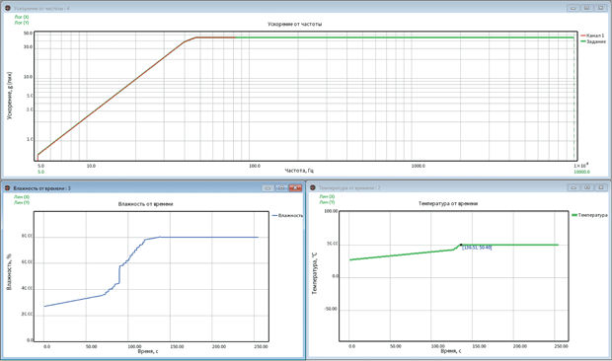Viewport: 612px width, 361px height.
Task: Toggle Лин (Y) scale in humidity window
Action: click(x=22, y=203)
